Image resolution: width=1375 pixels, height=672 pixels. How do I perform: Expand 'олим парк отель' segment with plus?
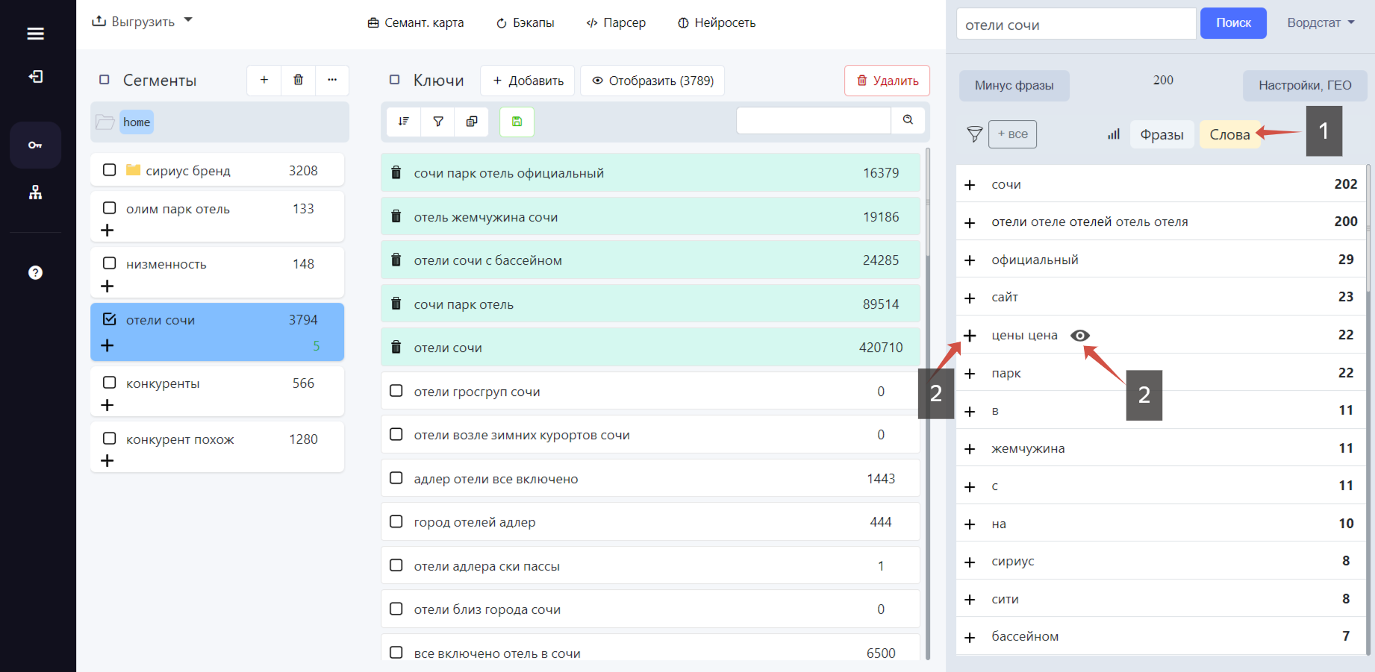[107, 230]
